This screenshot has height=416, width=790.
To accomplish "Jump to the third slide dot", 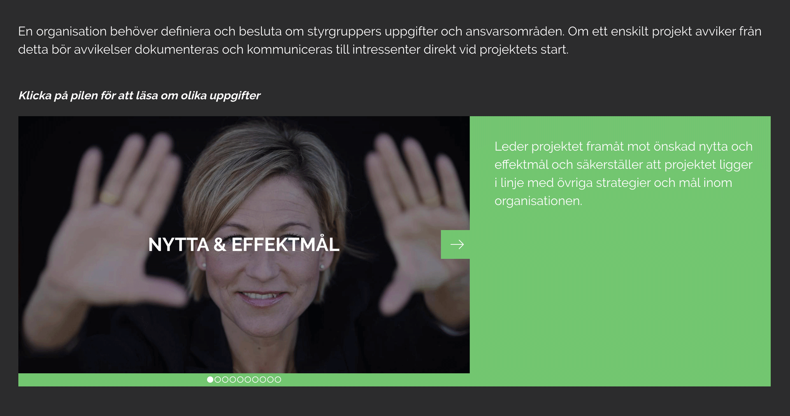I will [225, 379].
